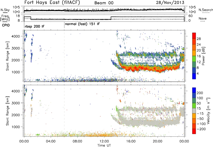The height and width of the screenshot is (147, 213).
Task: Click the '200' label on the Velocity colorbar
Action: [200, 93]
